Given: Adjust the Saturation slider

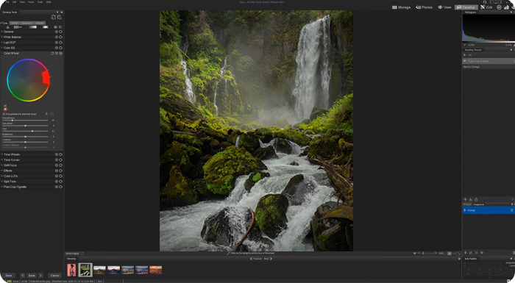Looking at the screenshot, I should click(25, 126).
